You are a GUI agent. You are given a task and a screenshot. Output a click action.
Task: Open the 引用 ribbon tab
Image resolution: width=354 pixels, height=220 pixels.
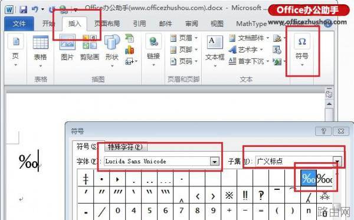[x=139, y=24]
